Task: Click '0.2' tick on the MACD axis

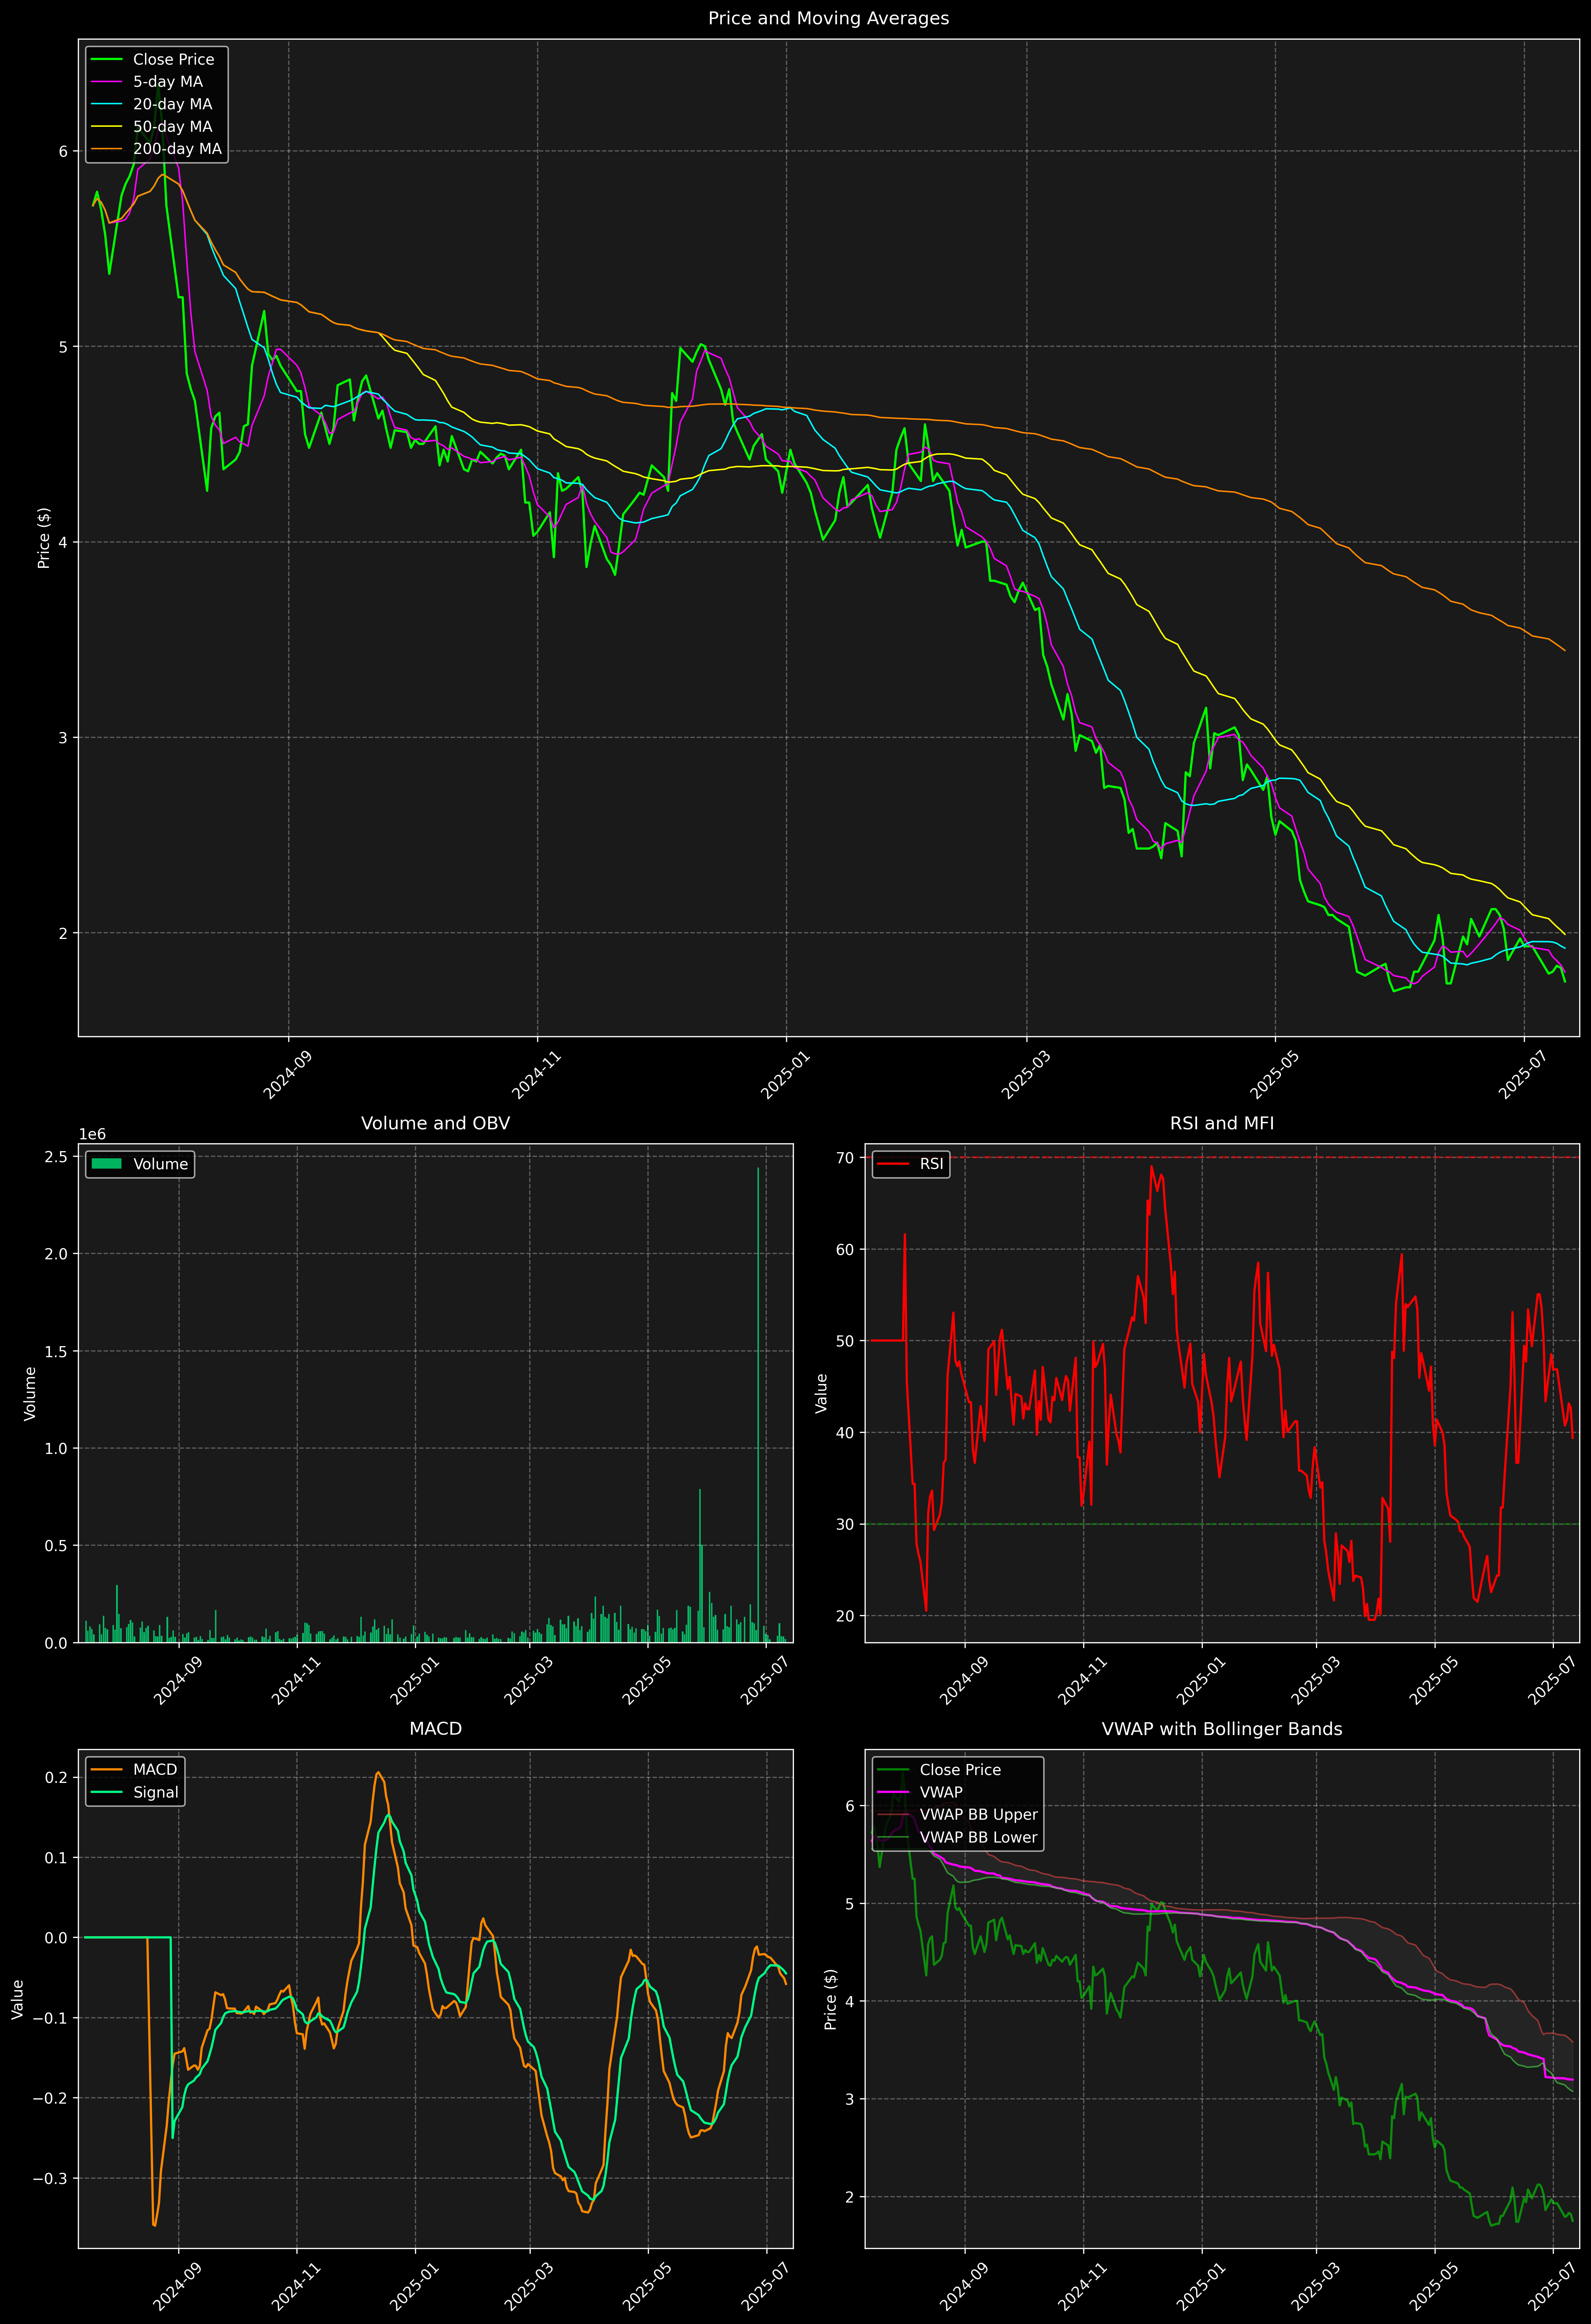Action: [x=57, y=1778]
